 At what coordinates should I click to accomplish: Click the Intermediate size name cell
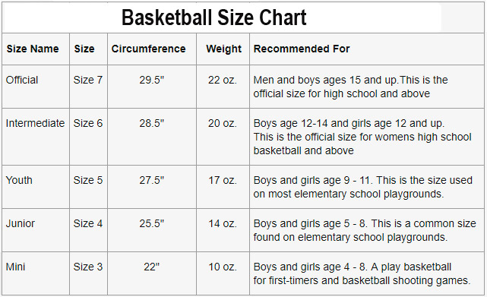coord(35,123)
